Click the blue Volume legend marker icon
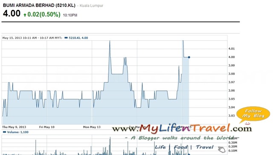 (x=5, y=132)
